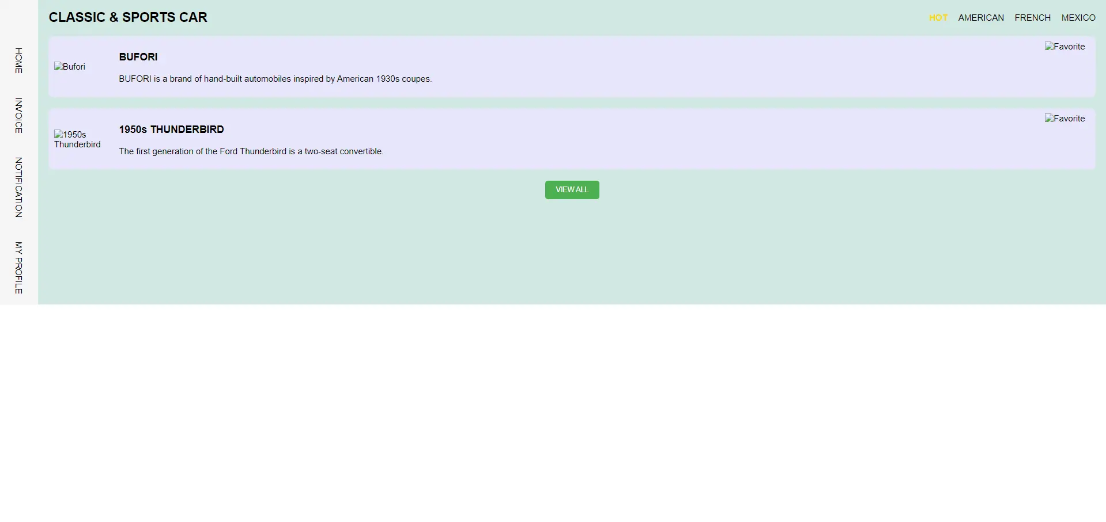Click the Ford Thunderbird convertible description
This screenshot has height=522, width=1106.
[251, 151]
